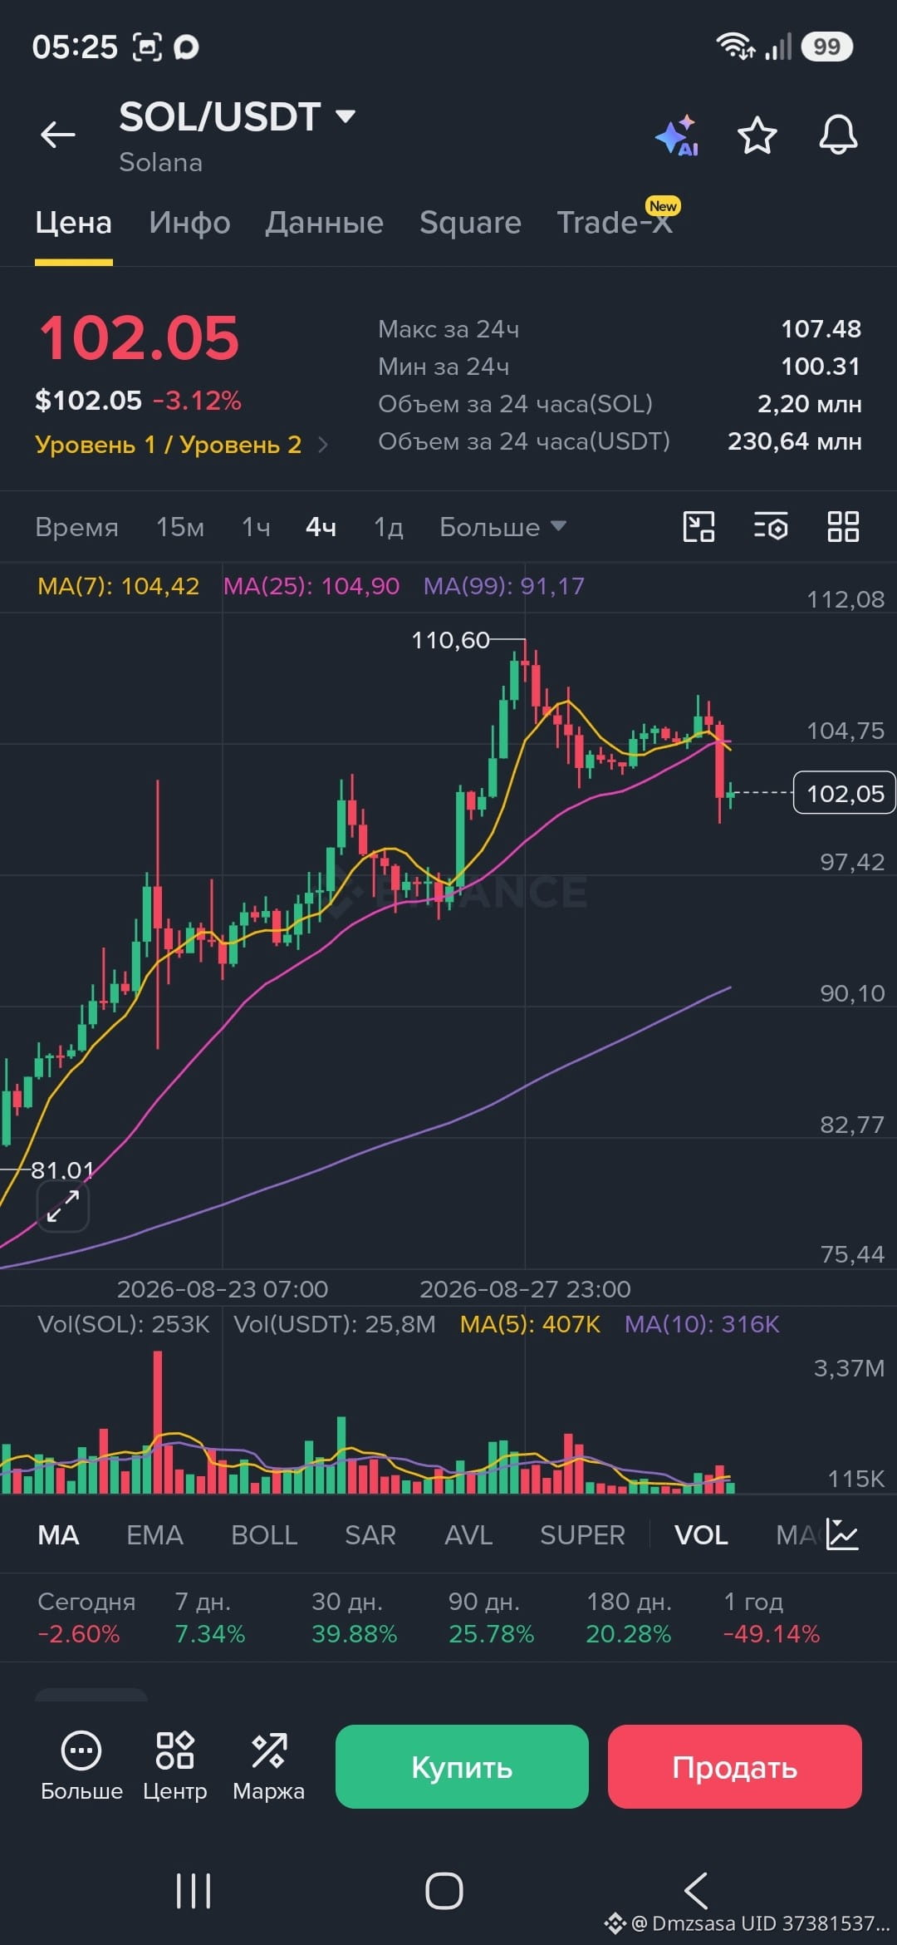Tap the Wi-Fi status icon

(x=735, y=47)
